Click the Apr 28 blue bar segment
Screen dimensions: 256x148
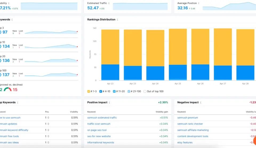click(245, 73)
